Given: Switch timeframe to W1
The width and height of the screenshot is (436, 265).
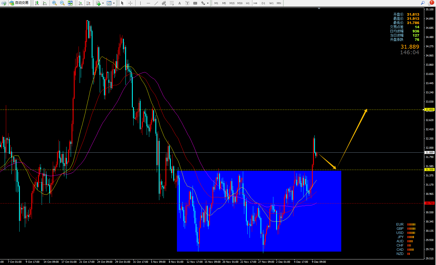Looking at the screenshot, I should (x=271, y=3).
